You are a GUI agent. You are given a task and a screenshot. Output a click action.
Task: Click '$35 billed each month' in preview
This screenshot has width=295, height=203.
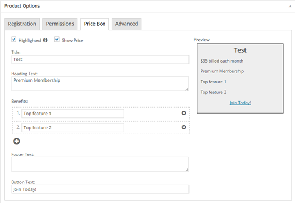click(222, 61)
